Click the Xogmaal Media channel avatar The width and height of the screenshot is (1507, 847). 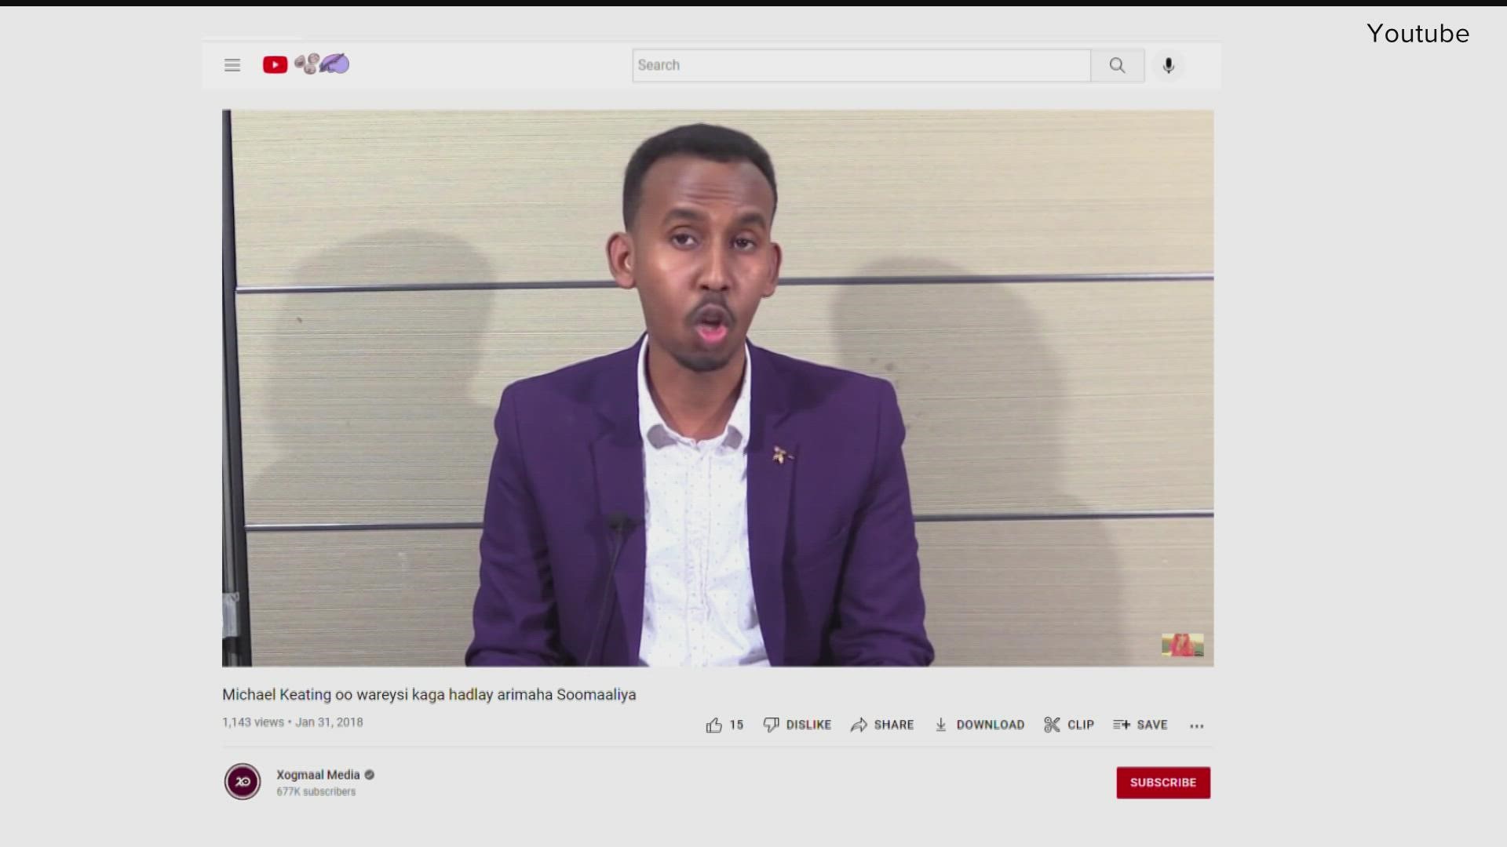click(243, 782)
